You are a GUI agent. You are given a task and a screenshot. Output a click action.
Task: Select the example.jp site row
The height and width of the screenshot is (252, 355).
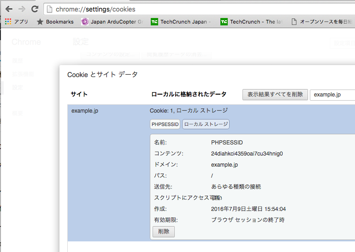211,173
